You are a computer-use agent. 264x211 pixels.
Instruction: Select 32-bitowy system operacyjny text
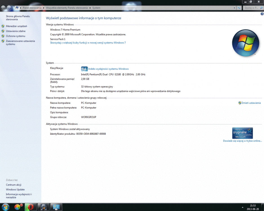[97, 87]
